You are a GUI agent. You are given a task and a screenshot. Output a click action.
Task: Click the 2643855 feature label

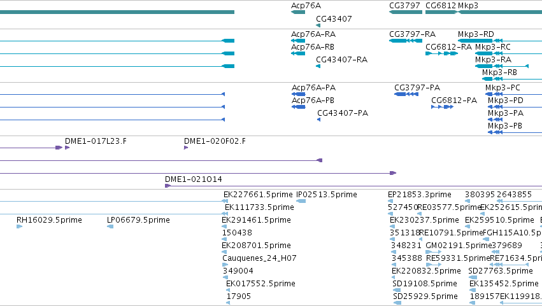point(514,195)
